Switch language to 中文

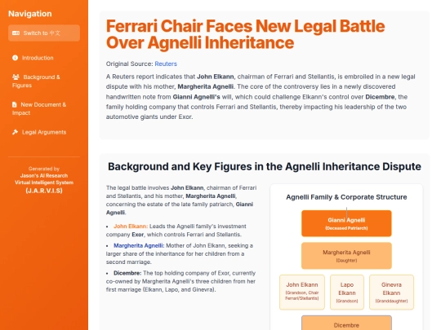tap(44, 33)
